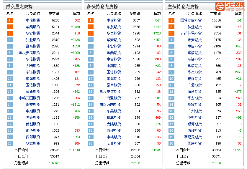247x169 pixels.
Task: Click rank 20 badge in 成交量龙虎榜
Action: pos(10,143)
